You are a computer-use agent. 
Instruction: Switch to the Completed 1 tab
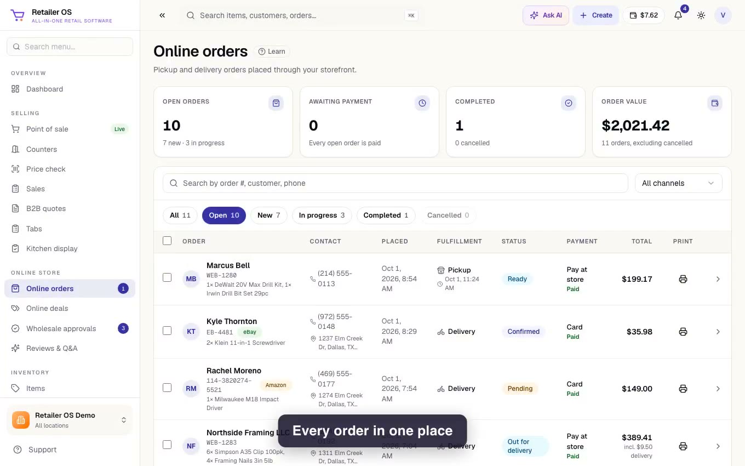(x=386, y=215)
